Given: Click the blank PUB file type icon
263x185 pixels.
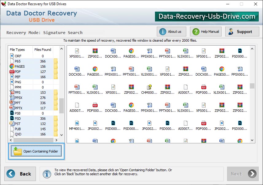Looking at the screenshot, I should point(12,129).
